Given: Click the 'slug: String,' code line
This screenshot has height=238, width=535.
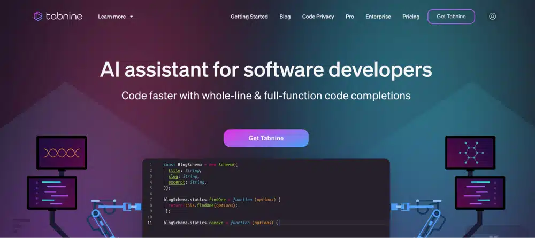Looking at the screenshot, I should pyautogui.click(x=183, y=177).
